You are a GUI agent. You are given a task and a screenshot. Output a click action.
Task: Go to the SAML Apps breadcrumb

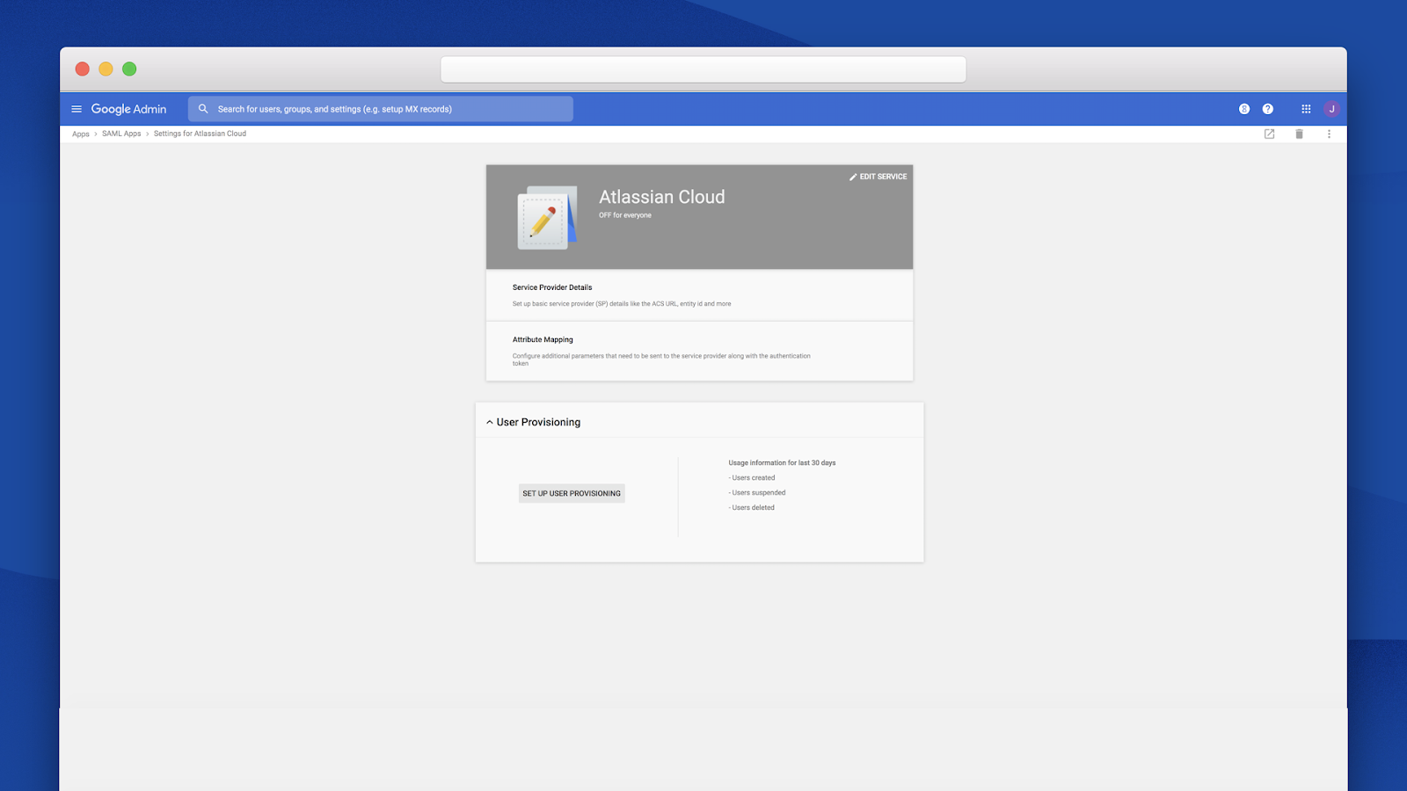pyautogui.click(x=121, y=134)
